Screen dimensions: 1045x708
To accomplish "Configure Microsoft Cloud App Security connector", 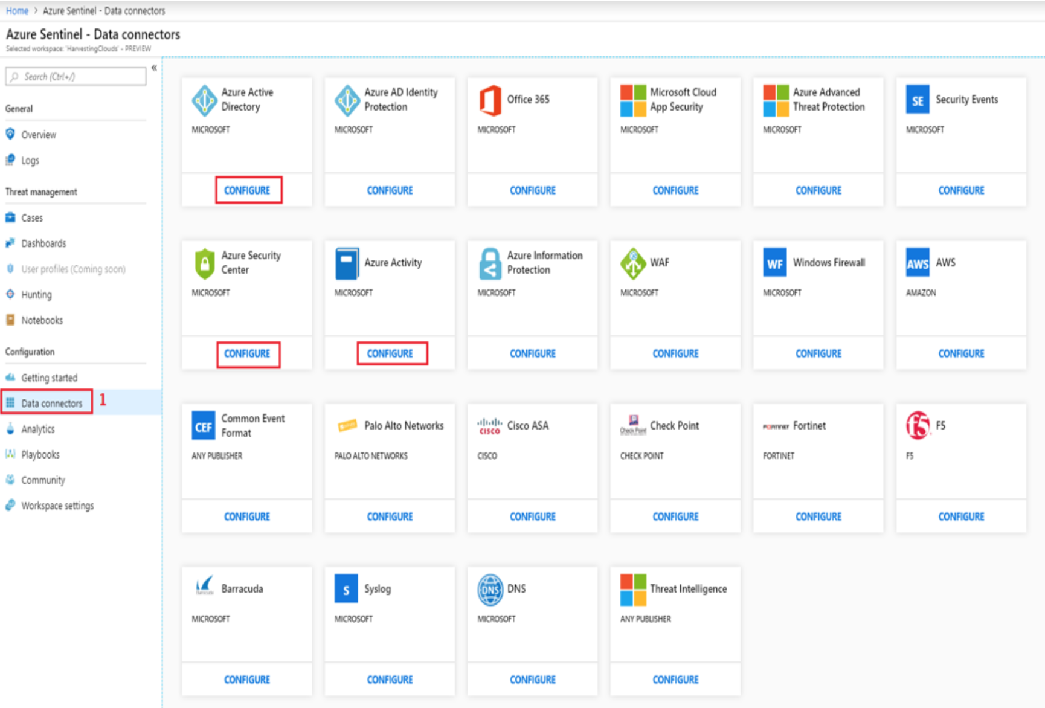I will (x=675, y=190).
